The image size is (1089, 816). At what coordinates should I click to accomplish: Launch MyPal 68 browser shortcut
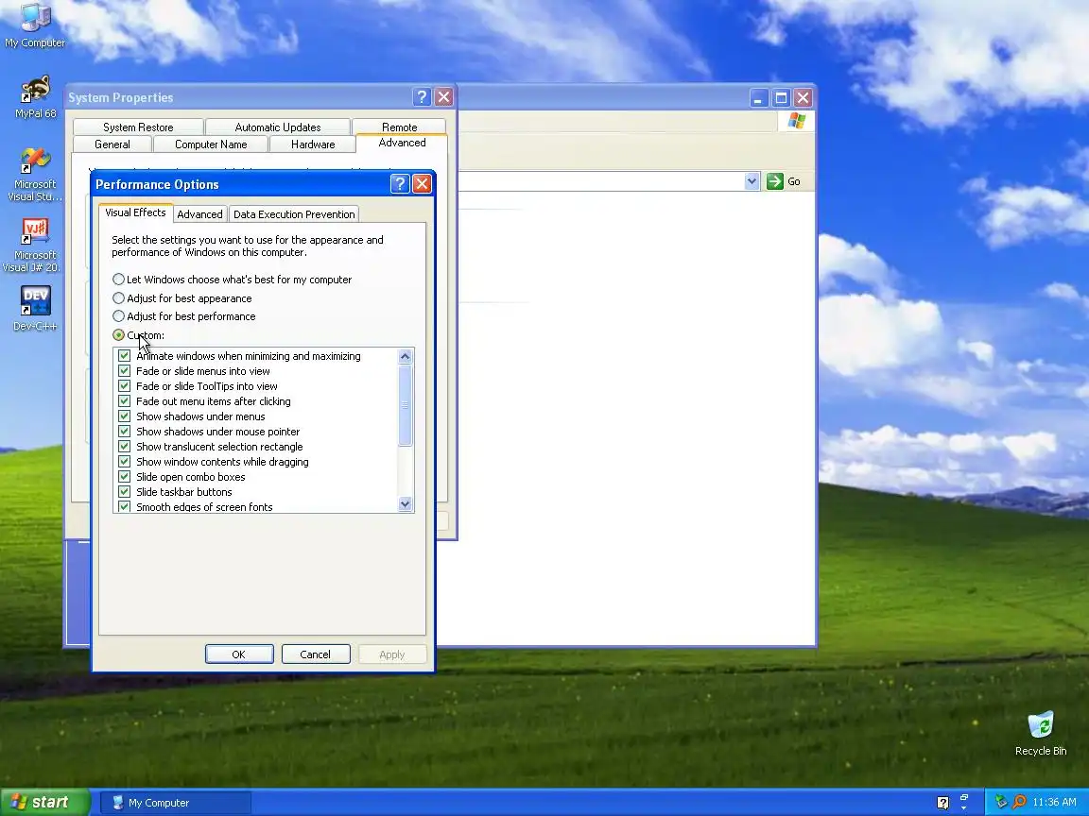35,97
